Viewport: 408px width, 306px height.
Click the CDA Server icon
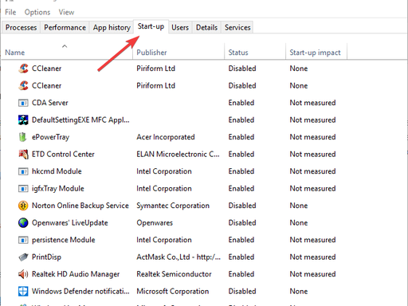click(23, 103)
